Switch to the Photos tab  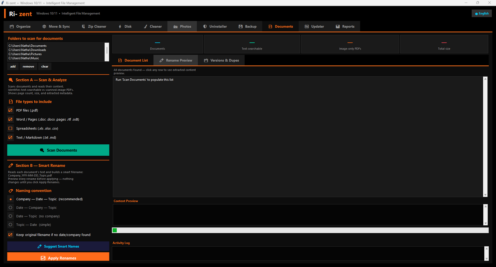click(182, 26)
